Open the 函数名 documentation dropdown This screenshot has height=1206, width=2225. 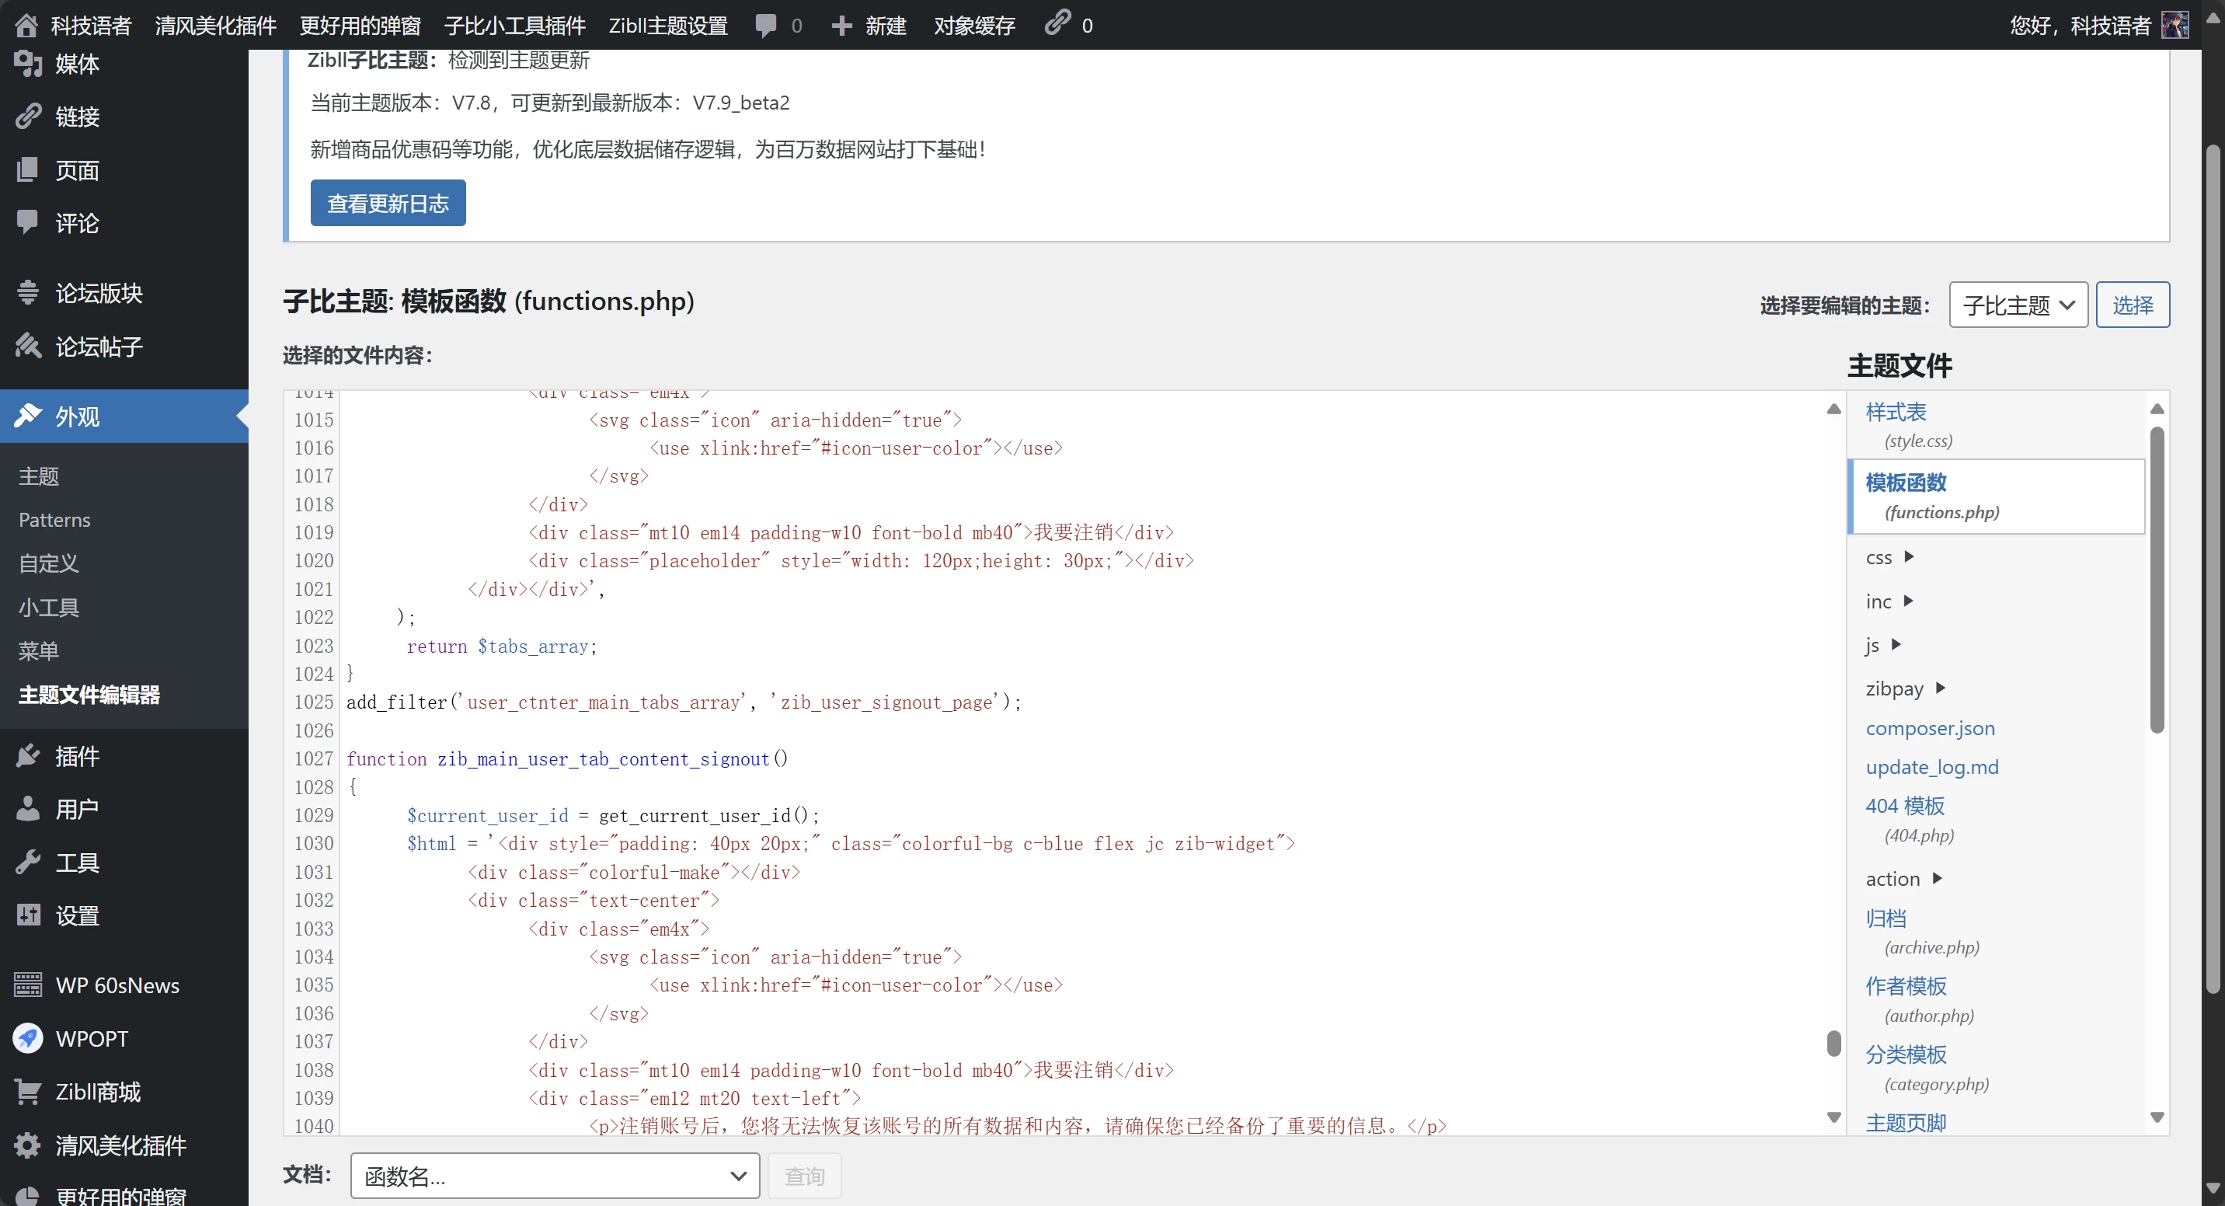[555, 1176]
